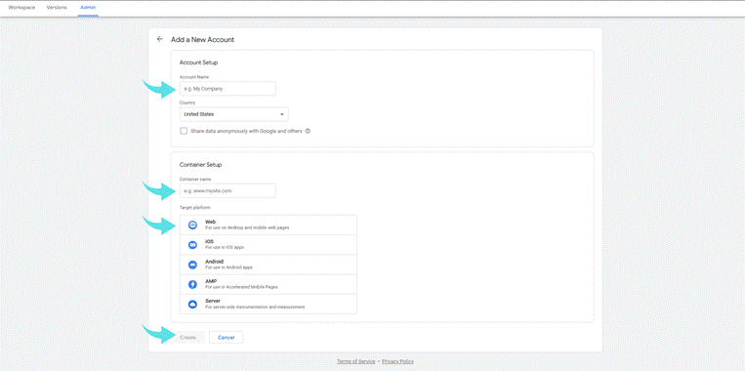The width and height of the screenshot is (745, 371).
Task: Click the Cancel button
Action: tap(227, 337)
